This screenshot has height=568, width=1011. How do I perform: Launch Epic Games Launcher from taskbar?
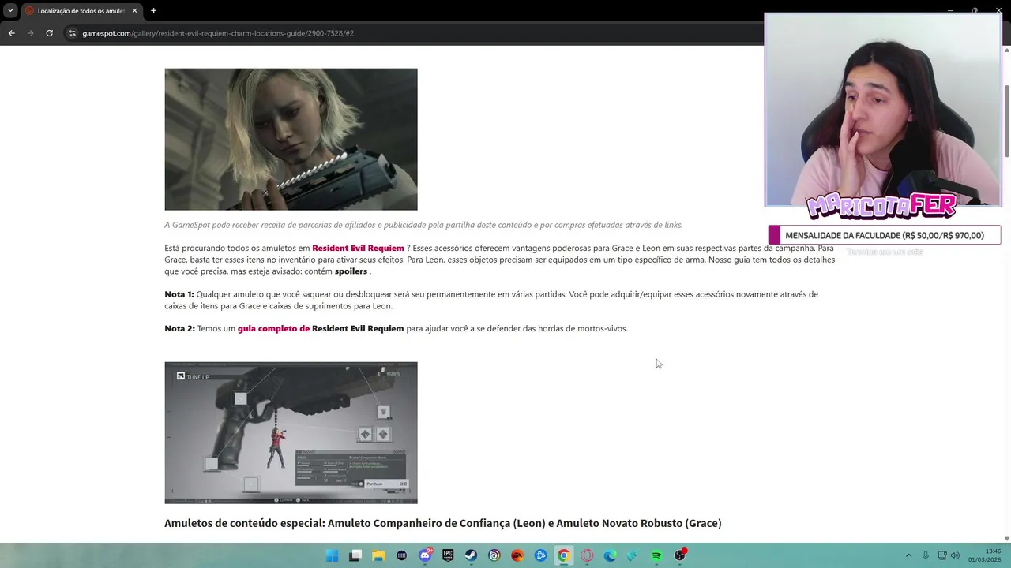[x=448, y=555]
